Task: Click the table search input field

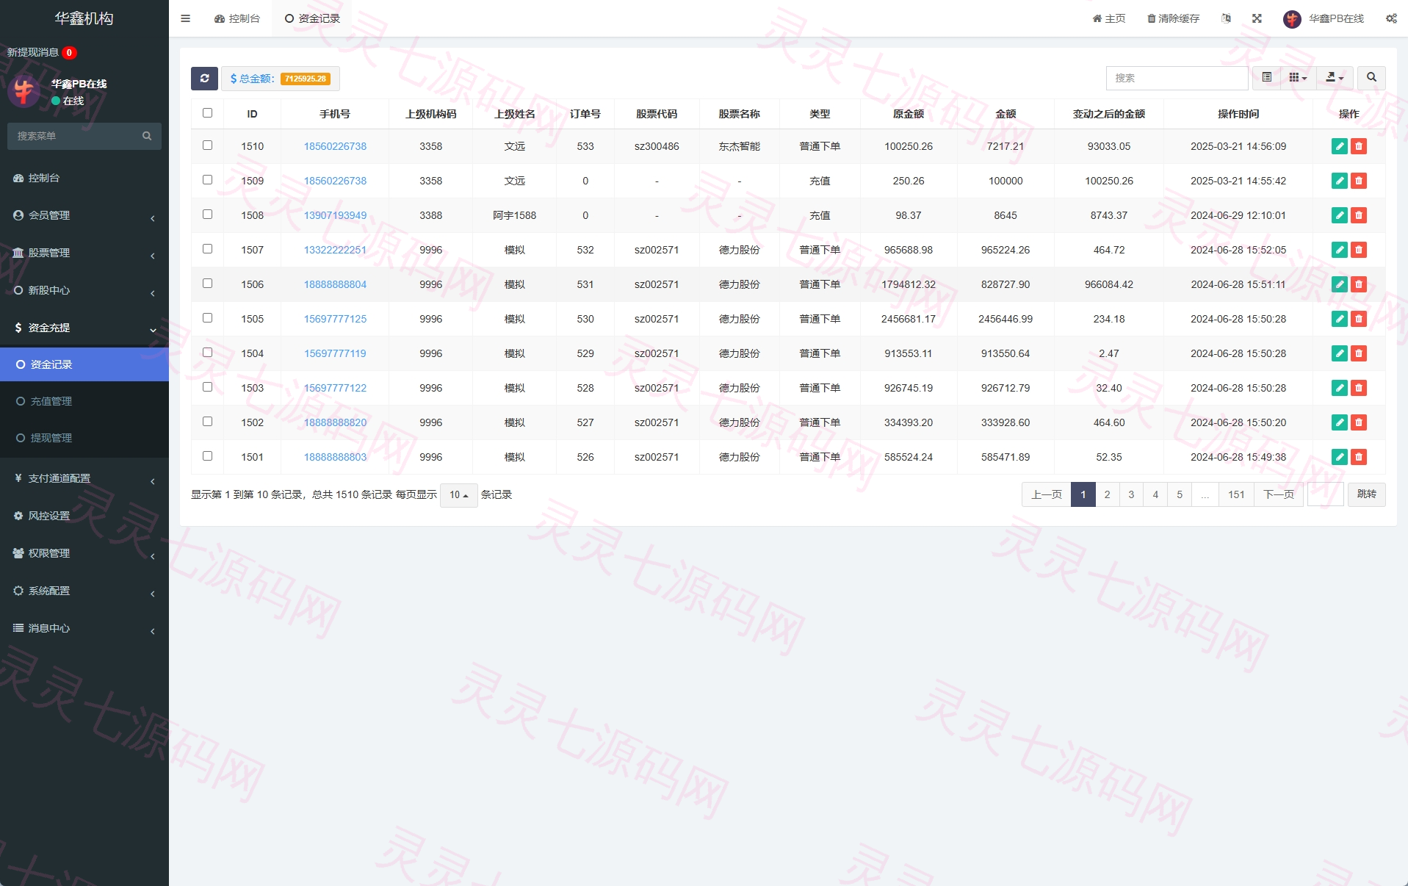Action: coord(1177,78)
